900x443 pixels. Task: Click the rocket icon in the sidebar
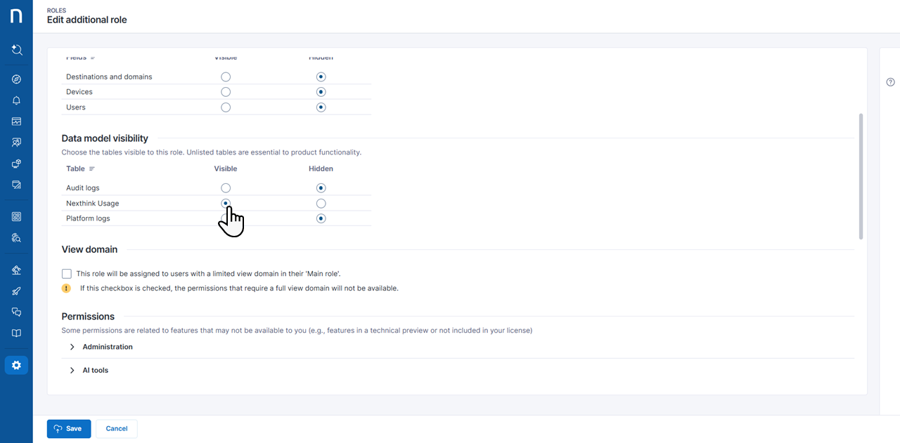pyautogui.click(x=16, y=291)
